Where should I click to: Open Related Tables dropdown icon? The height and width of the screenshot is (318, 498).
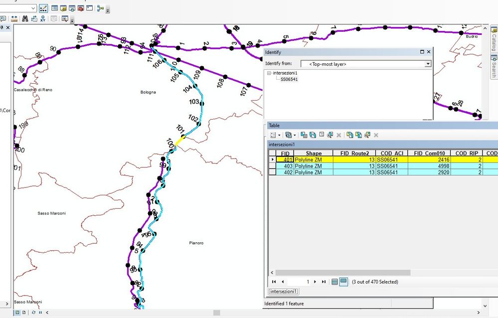click(290, 135)
